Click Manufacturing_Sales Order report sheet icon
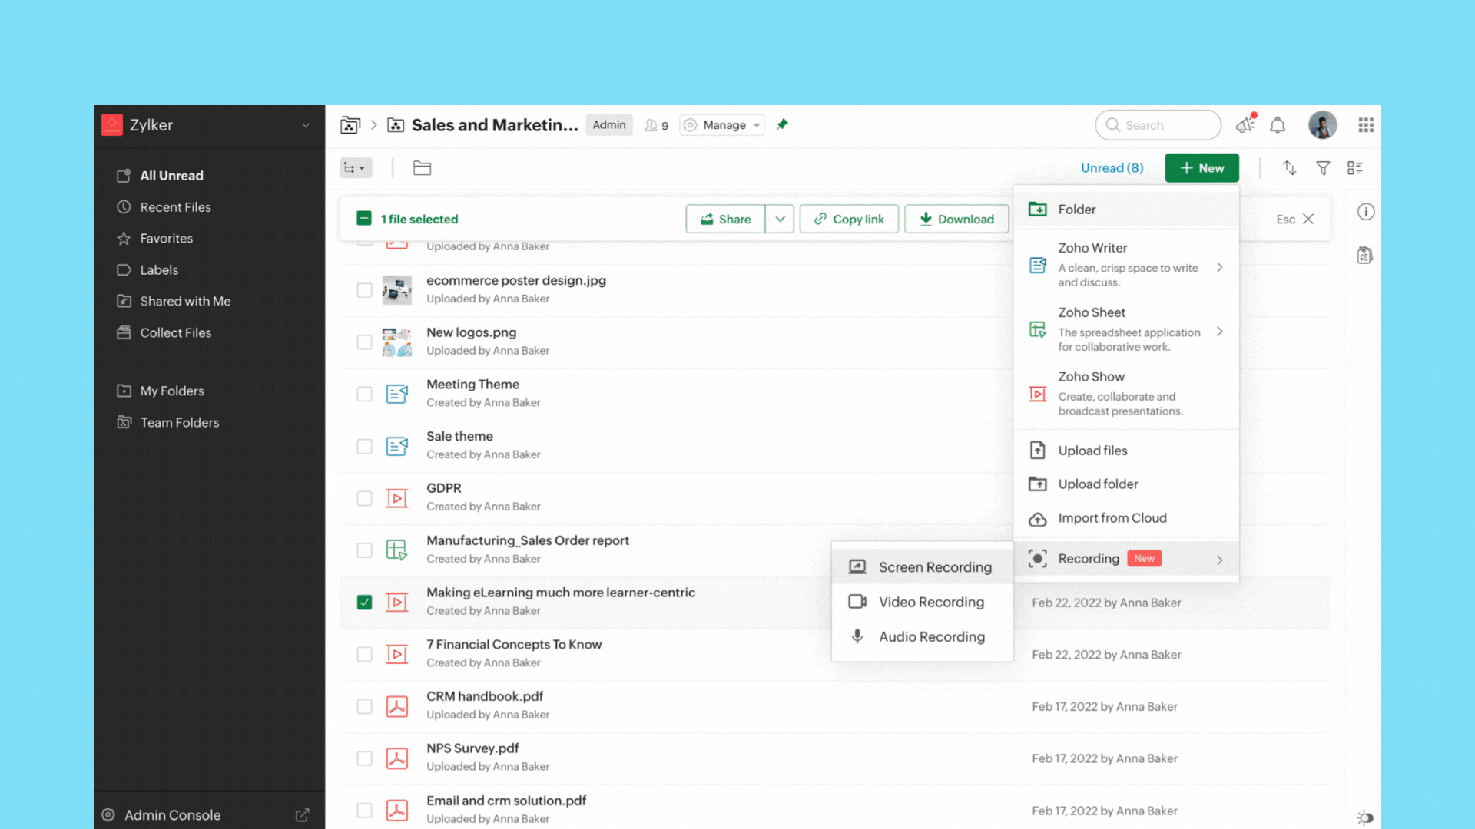The image size is (1475, 829). tap(396, 550)
